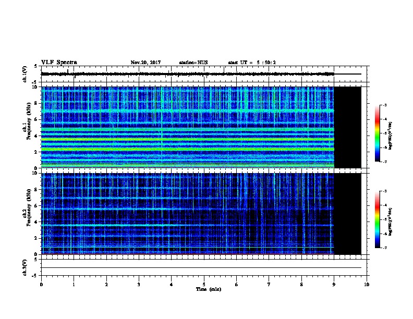Click the ch.1 spectrogram color scale bar
Image resolution: width=413 pixels, height=319 pixels.
(x=377, y=133)
